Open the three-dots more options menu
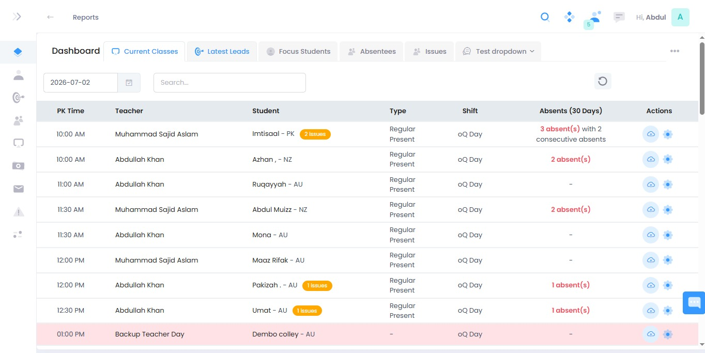705x353 pixels. pos(675,51)
